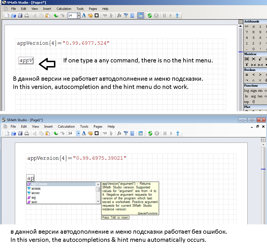Click the Paste icon in the Page1 window toolbar
The width and height of the screenshot is (267, 248).
coord(48,133)
